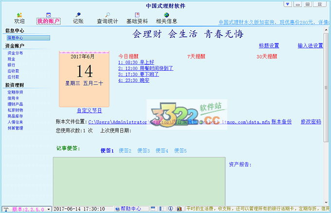Open 定期存贷 in the sidebar
Image resolution: width=331 pixels, height=213 pixels.
pyautogui.click(x=15, y=92)
